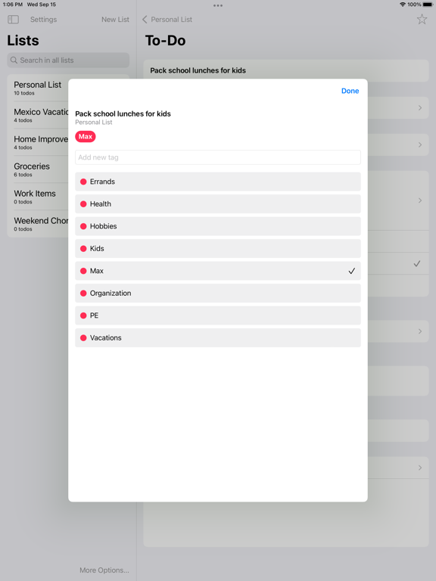Select the Health tag
This screenshot has height=581, width=436.
point(218,204)
